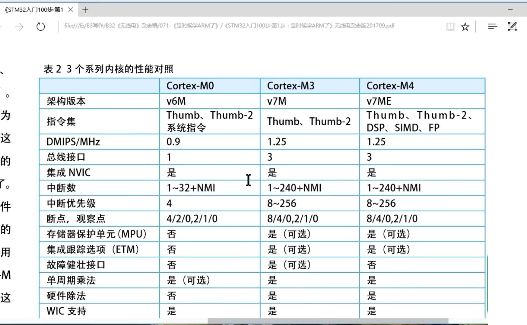Focus the file address bar

click(x=229, y=26)
